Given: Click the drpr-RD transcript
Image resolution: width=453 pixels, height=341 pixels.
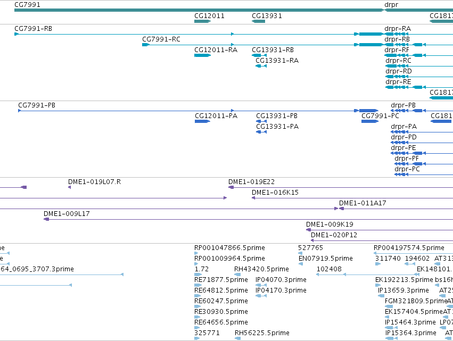Looking at the screenshot, I should pyautogui.click(x=399, y=71).
